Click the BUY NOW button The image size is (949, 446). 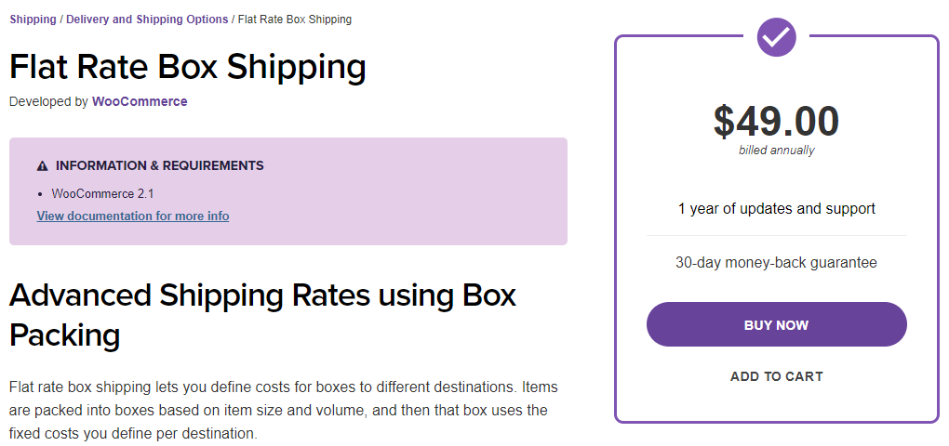click(x=777, y=324)
